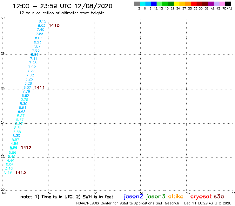
Task: Select the Dec 11 08:29:43 UTC timestamp
Action: [208, 203]
